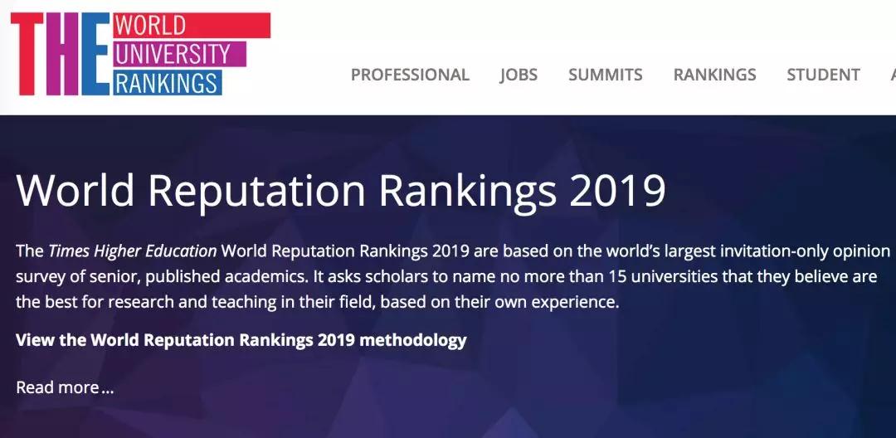Image resolution: width=896 pixels, height=438 pixels.
Task: Open the Rankings navigation menu
Action: click(714, 75)
